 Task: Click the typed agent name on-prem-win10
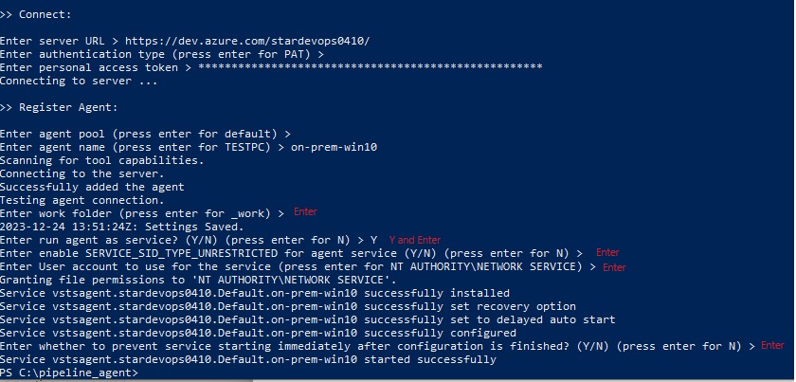point(334,147)
